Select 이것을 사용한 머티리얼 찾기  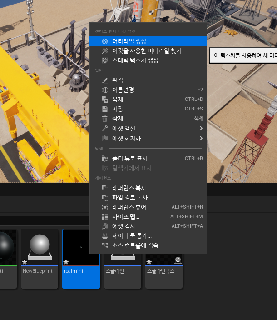point(148,51)
